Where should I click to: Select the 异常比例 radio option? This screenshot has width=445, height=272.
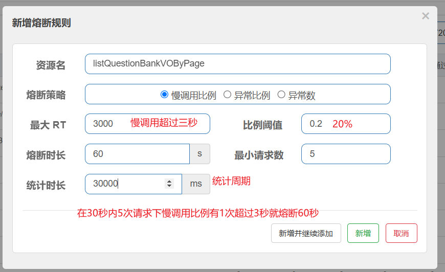click(227, 95)
